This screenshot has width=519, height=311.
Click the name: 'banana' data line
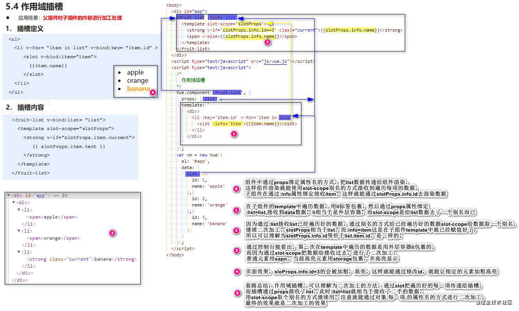(x=210, y=224)
